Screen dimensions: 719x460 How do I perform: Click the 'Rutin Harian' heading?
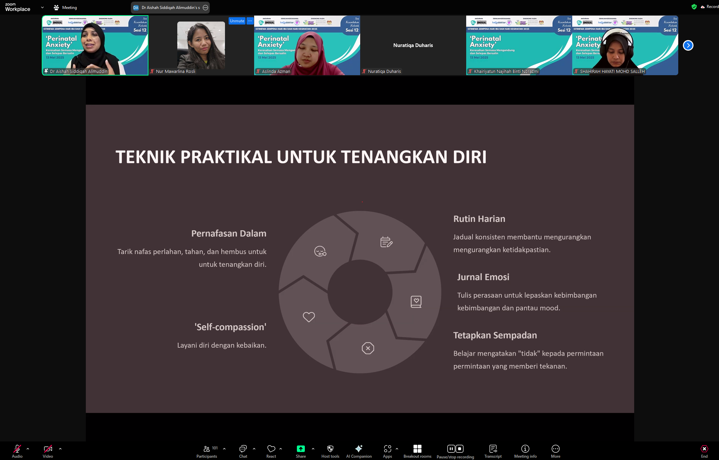pyautogui.click(x=479, y=219)
